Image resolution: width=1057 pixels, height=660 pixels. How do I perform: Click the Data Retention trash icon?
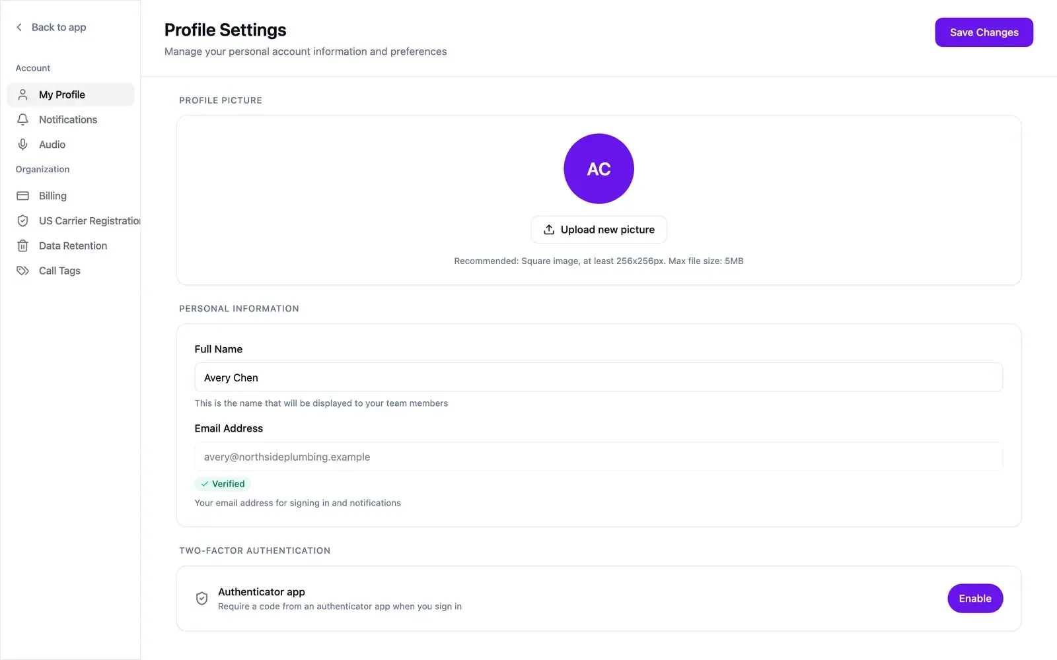(x=22, y=246)
